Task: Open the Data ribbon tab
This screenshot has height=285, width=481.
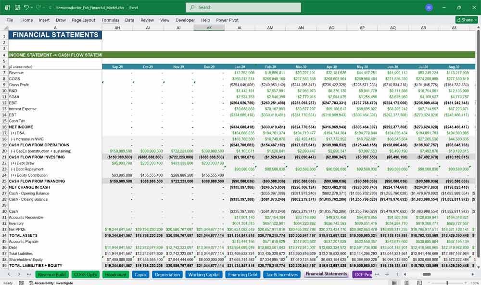Action: [129, 20]
